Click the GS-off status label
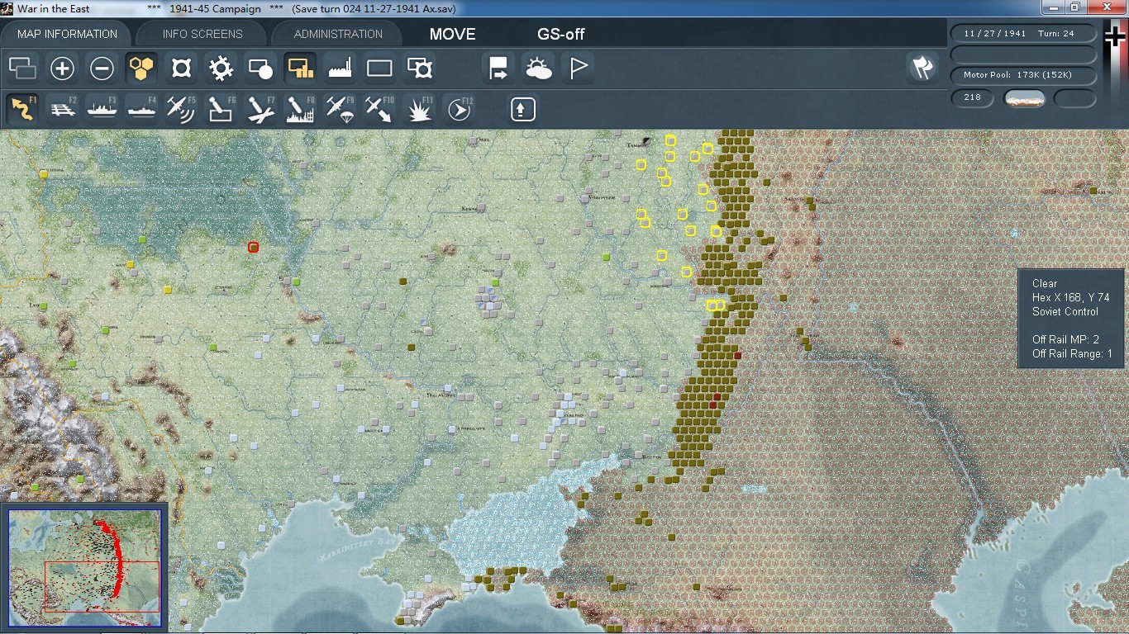 click(x=561, y=34)
